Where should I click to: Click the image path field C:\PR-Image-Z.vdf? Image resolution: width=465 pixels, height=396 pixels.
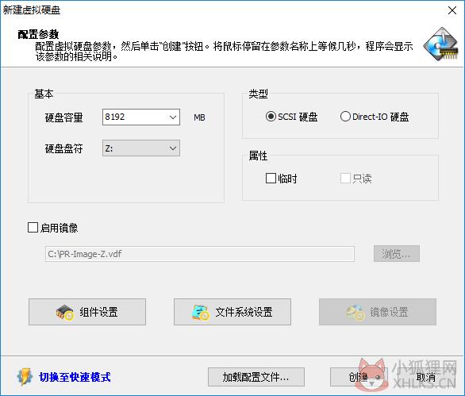tap(200, 254)
